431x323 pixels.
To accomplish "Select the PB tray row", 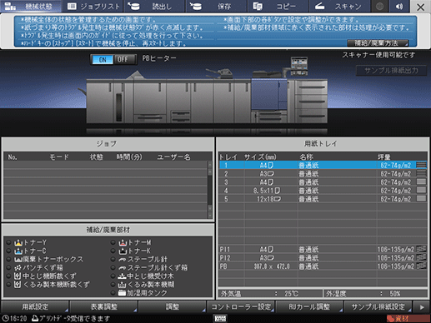I will click(x=323, y=266).
